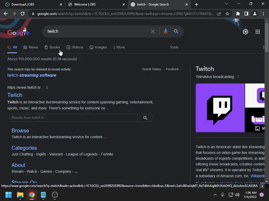This screenshot has width=269, height=201.
Task: Open the Browse sitelink
Action: 20,131
